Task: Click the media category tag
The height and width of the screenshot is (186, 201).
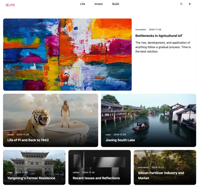Action: [x=11, y=135]
